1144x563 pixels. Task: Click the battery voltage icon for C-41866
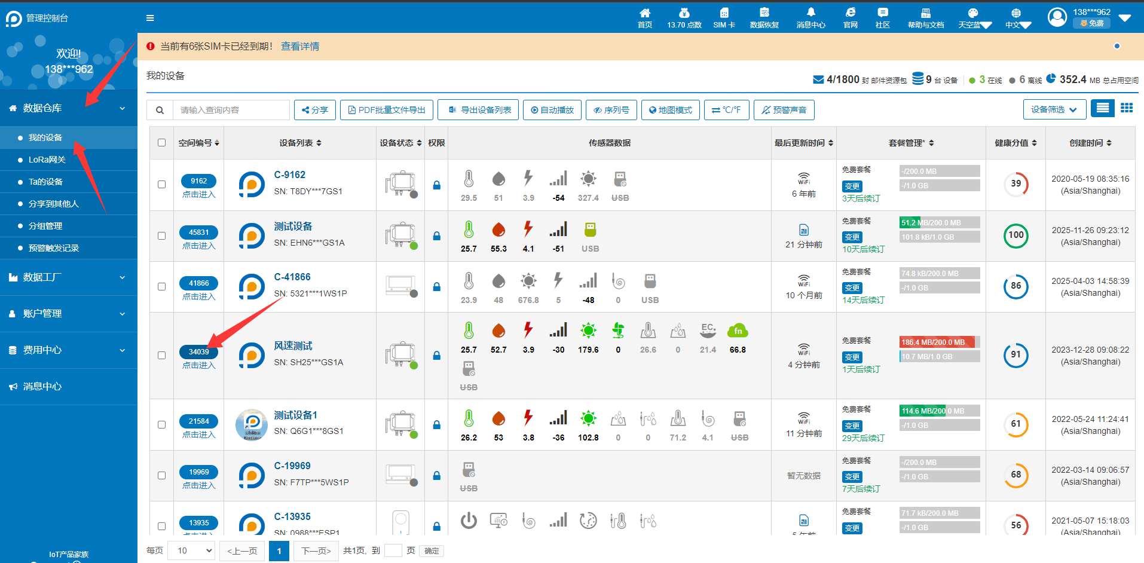coord(558,280)
